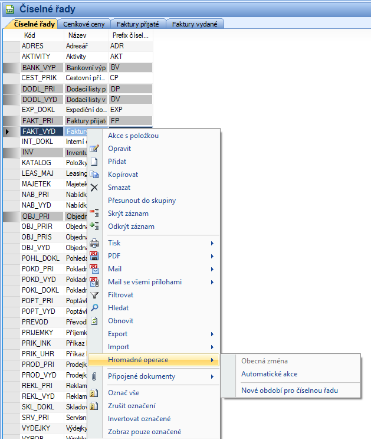Choose Kopírovat in the context menu

(x=123, y=175)
